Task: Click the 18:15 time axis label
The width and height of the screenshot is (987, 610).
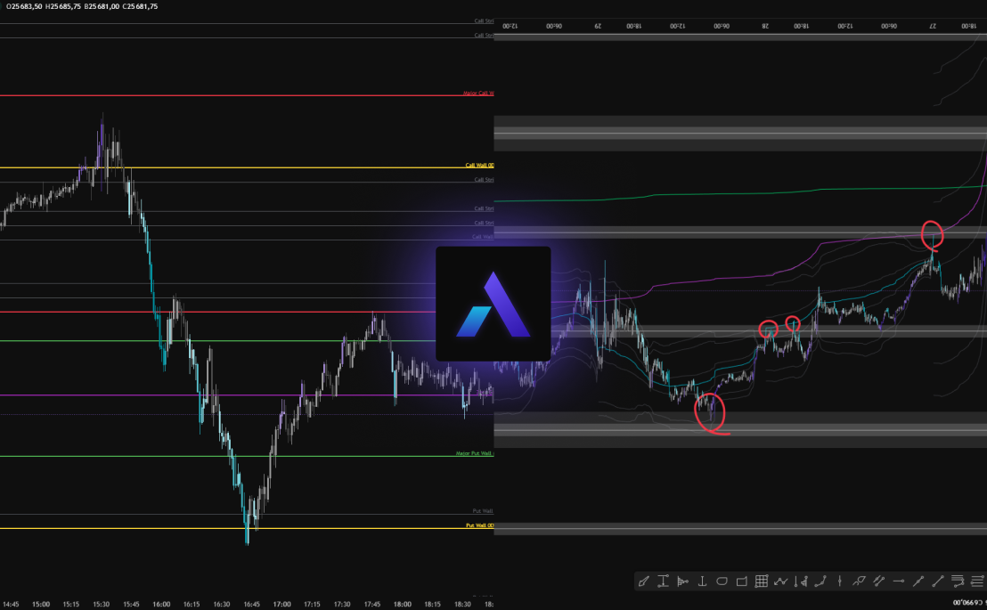Action: click(432, 604)
